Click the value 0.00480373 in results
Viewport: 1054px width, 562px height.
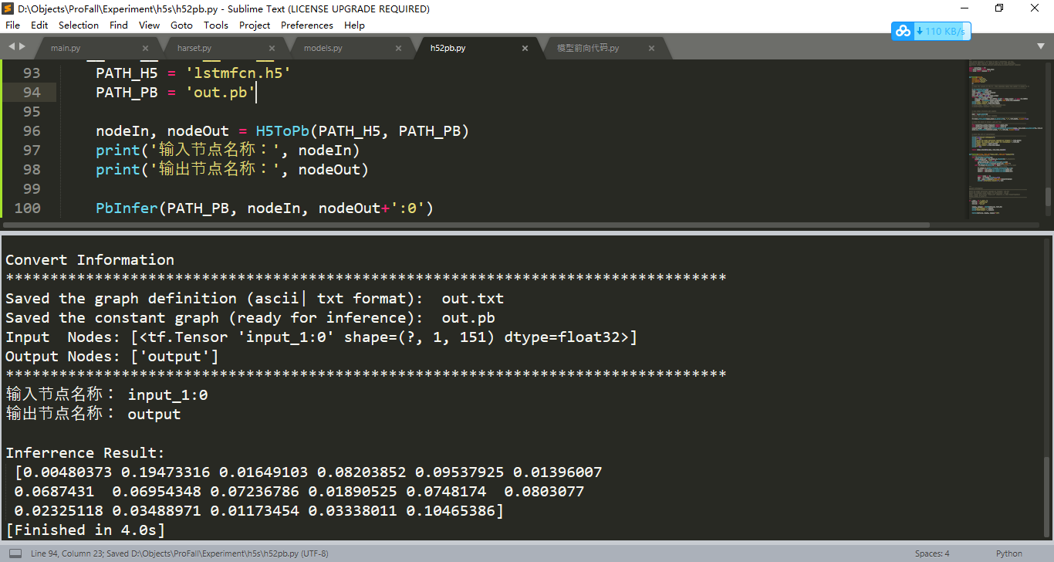67,472
